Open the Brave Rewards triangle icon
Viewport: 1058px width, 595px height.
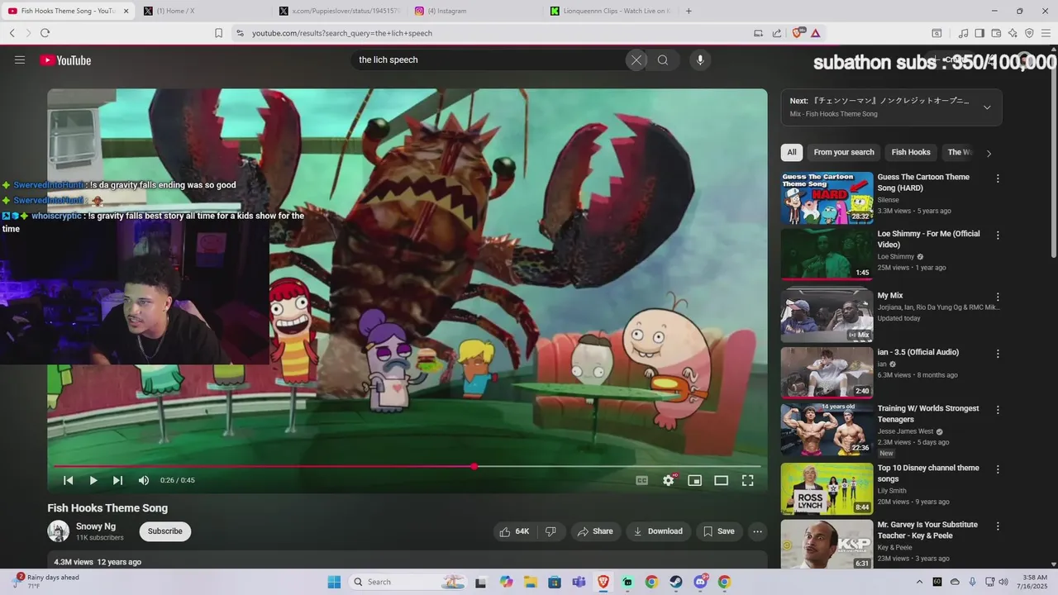(x=816, y=33)
